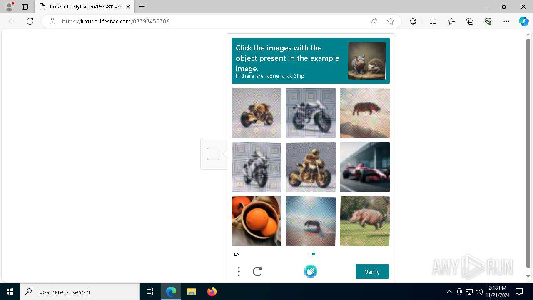Click the hCaptcha hand logo

click(x=311, y=271)
